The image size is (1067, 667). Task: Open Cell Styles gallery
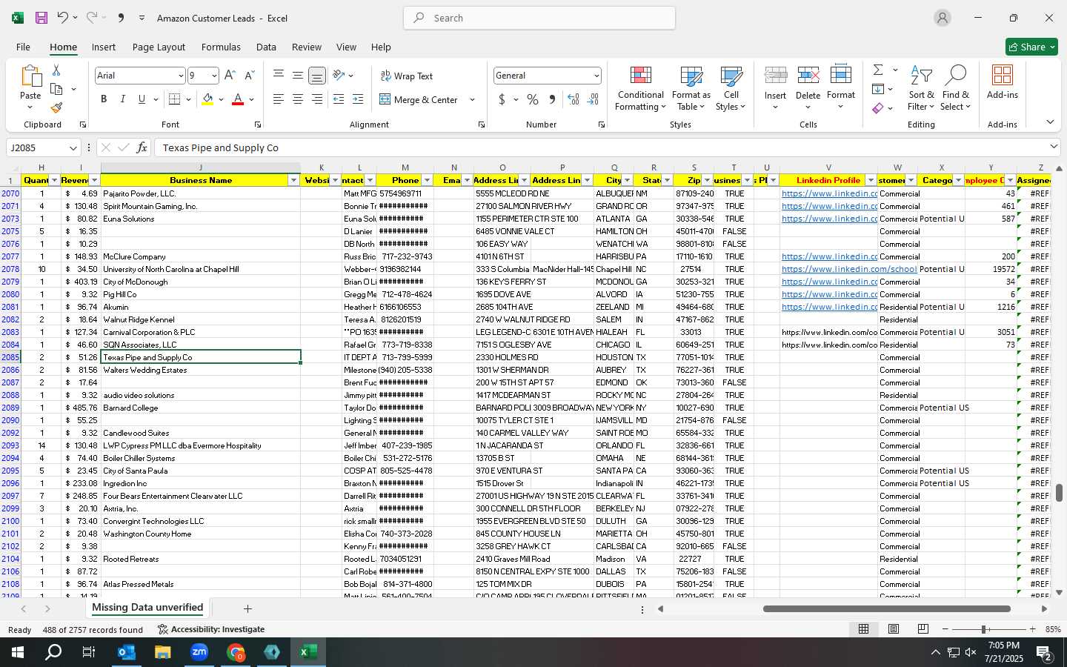(x=731, y=89)
